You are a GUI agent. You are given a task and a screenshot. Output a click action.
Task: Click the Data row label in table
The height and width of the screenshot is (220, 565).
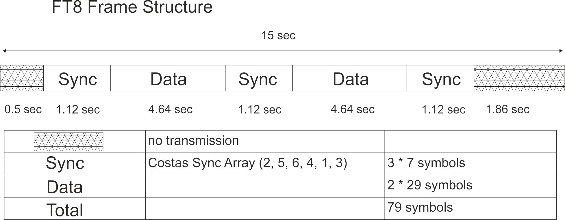[x=64, y=187]
